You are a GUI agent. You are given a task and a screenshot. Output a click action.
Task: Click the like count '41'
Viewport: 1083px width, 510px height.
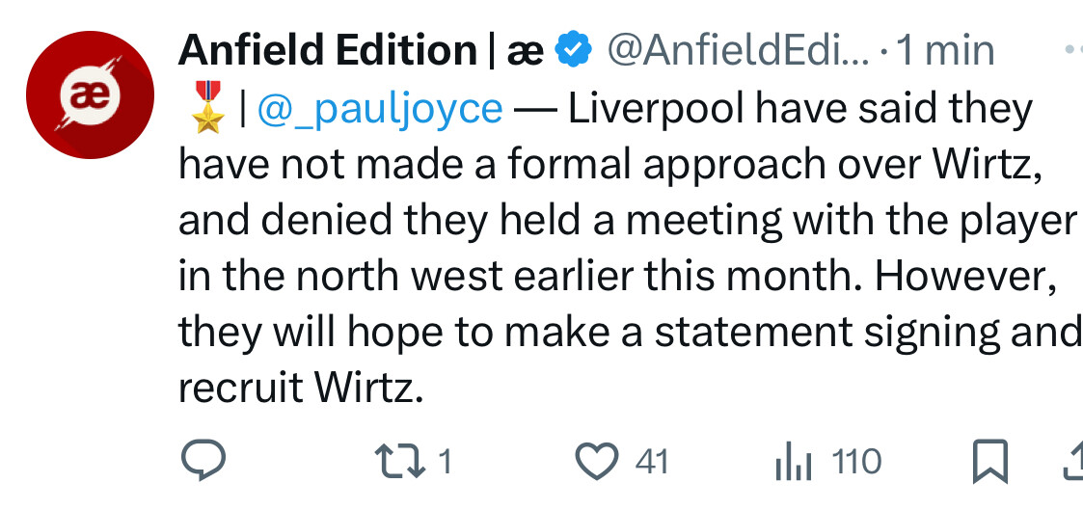[653, 462]
